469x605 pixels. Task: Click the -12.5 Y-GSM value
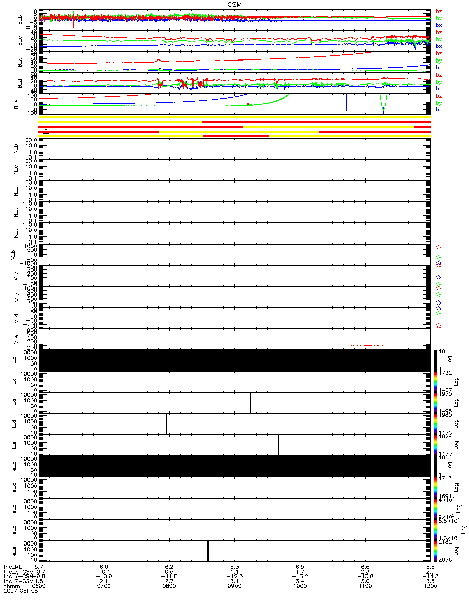[x=233, y=577]
